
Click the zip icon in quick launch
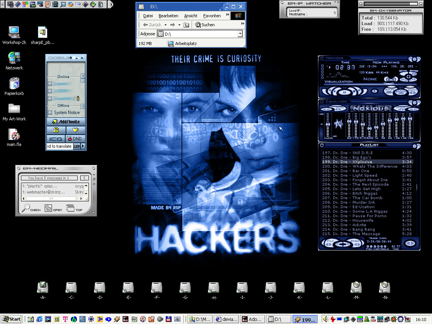[x=177, y=319]
